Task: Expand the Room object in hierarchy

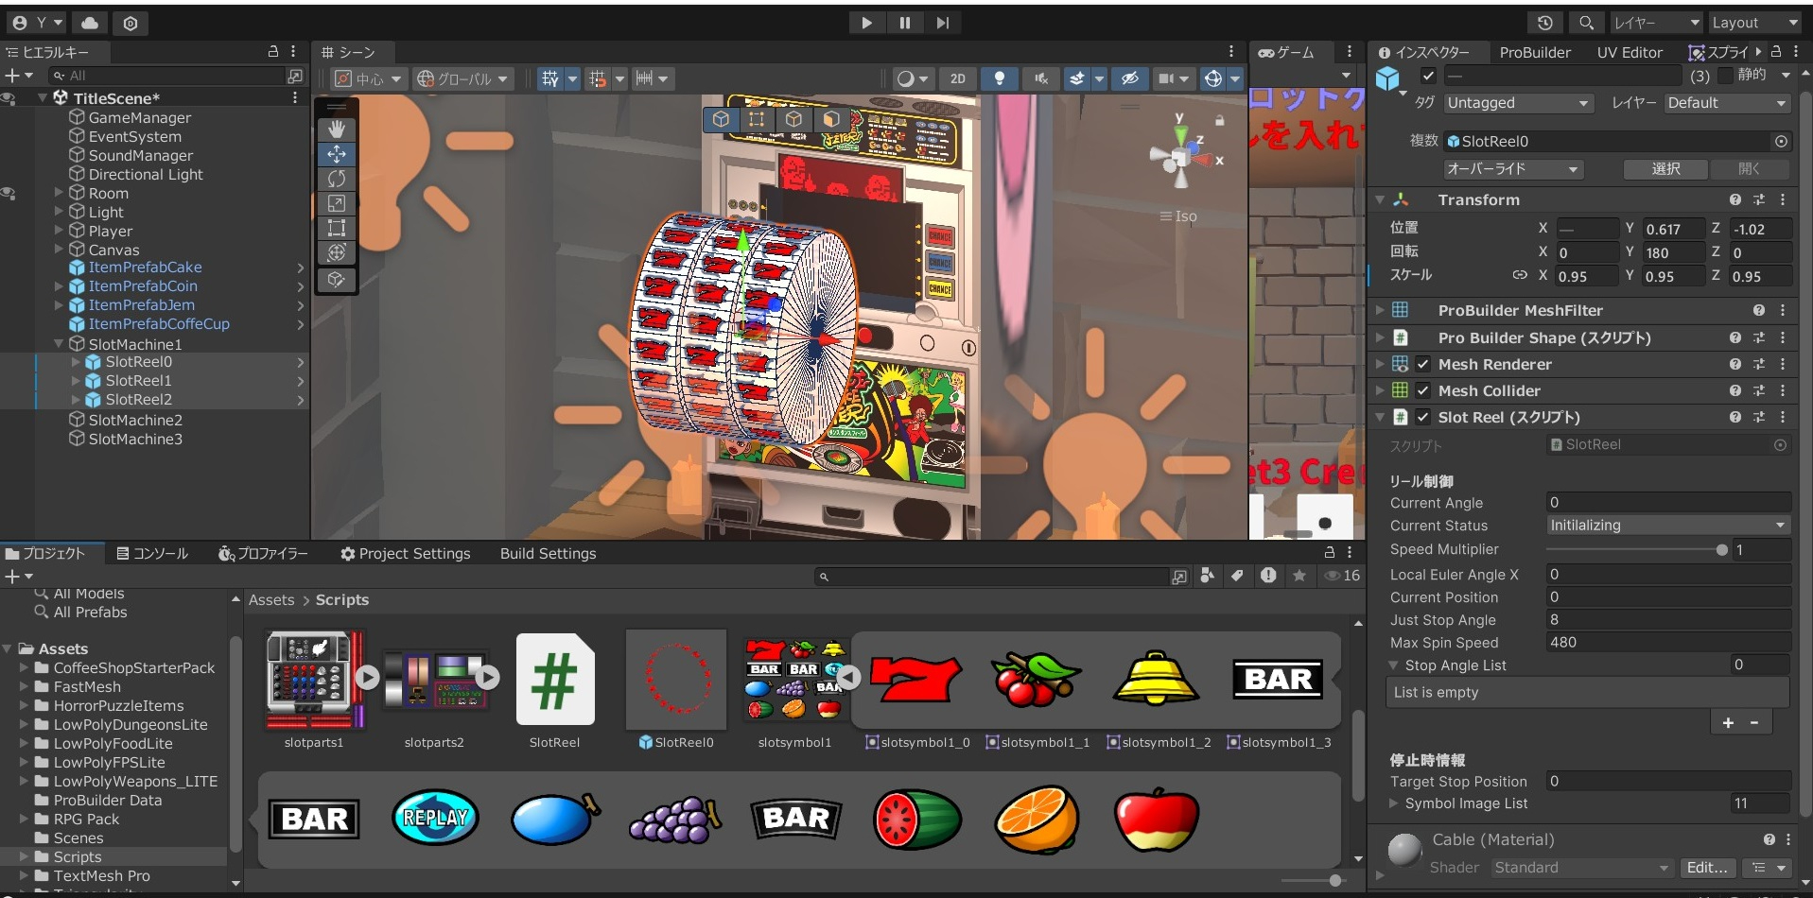Action: 59,193
